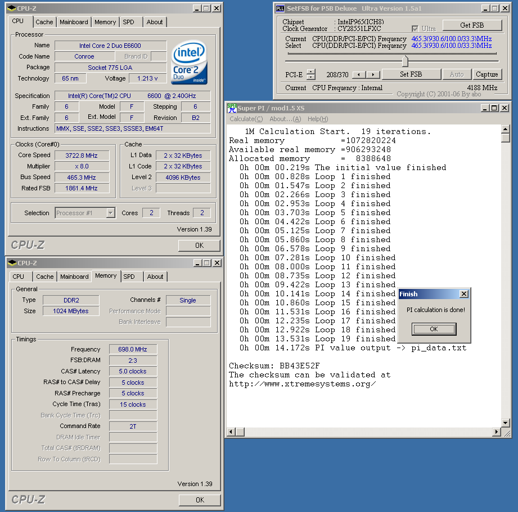518x512 pixels.
Task: Open Cache tab in lower CPU-Z window
Action: point(45,277)
